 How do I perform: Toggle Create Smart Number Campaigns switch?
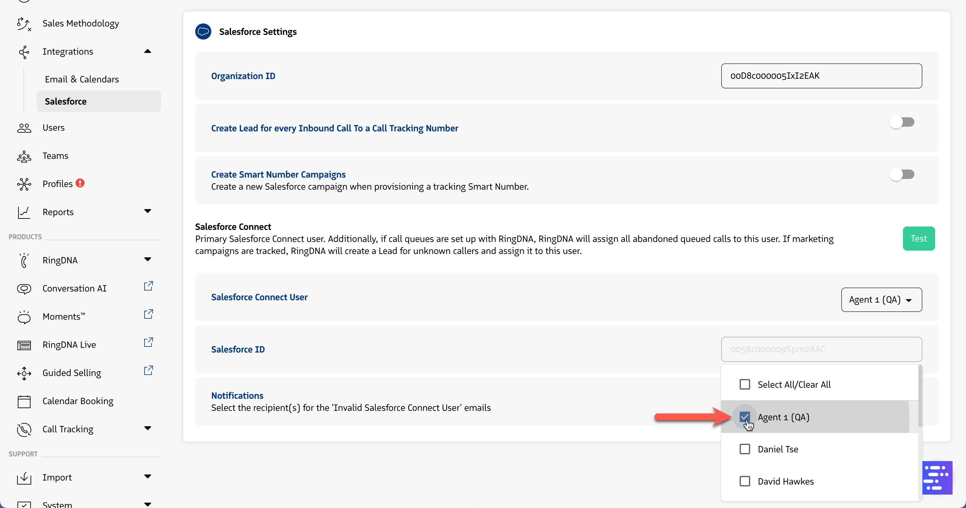tap(902, 174)
